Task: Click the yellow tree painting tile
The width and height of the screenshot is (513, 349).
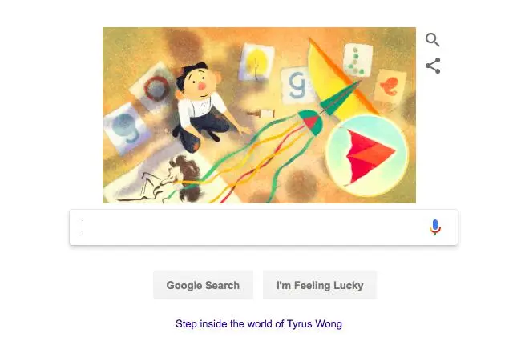Action: (256, 62)
